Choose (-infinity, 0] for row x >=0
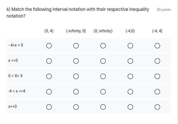178x124 pixels. pyautogui.click(x=76, y=61)
